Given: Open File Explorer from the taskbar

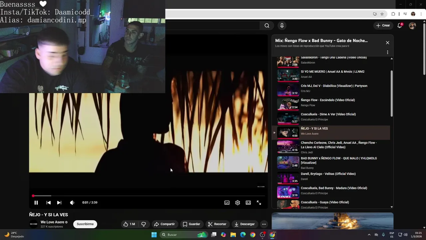Looking at the screenshot, I should (x=233, y=235).
